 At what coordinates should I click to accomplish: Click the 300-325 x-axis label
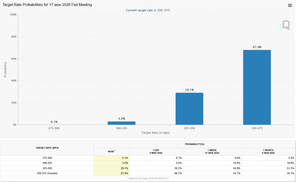[x=122, y=128]
